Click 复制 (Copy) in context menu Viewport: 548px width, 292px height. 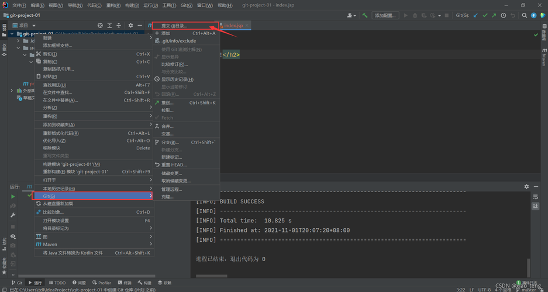tap(94, 62)
